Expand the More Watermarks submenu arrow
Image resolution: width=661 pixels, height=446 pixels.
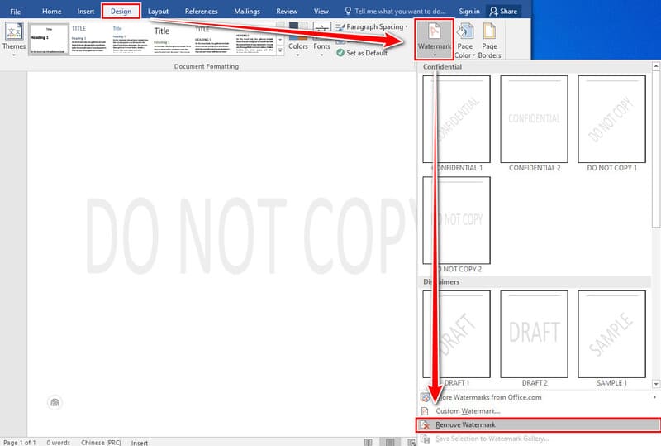coord(654,397)
